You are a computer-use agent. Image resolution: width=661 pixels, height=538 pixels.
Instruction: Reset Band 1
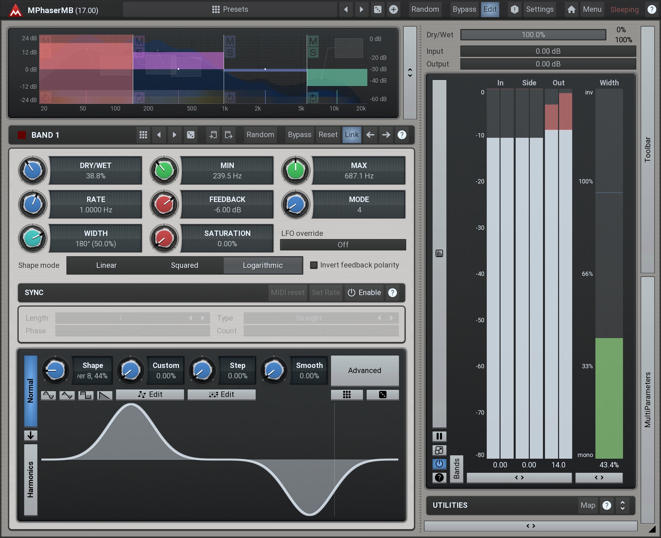tap(328, 135)
